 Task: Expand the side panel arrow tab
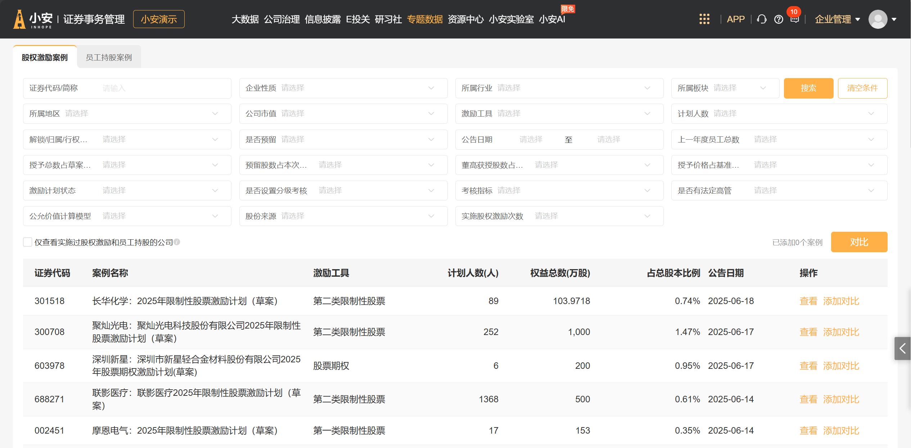point(902,348)
